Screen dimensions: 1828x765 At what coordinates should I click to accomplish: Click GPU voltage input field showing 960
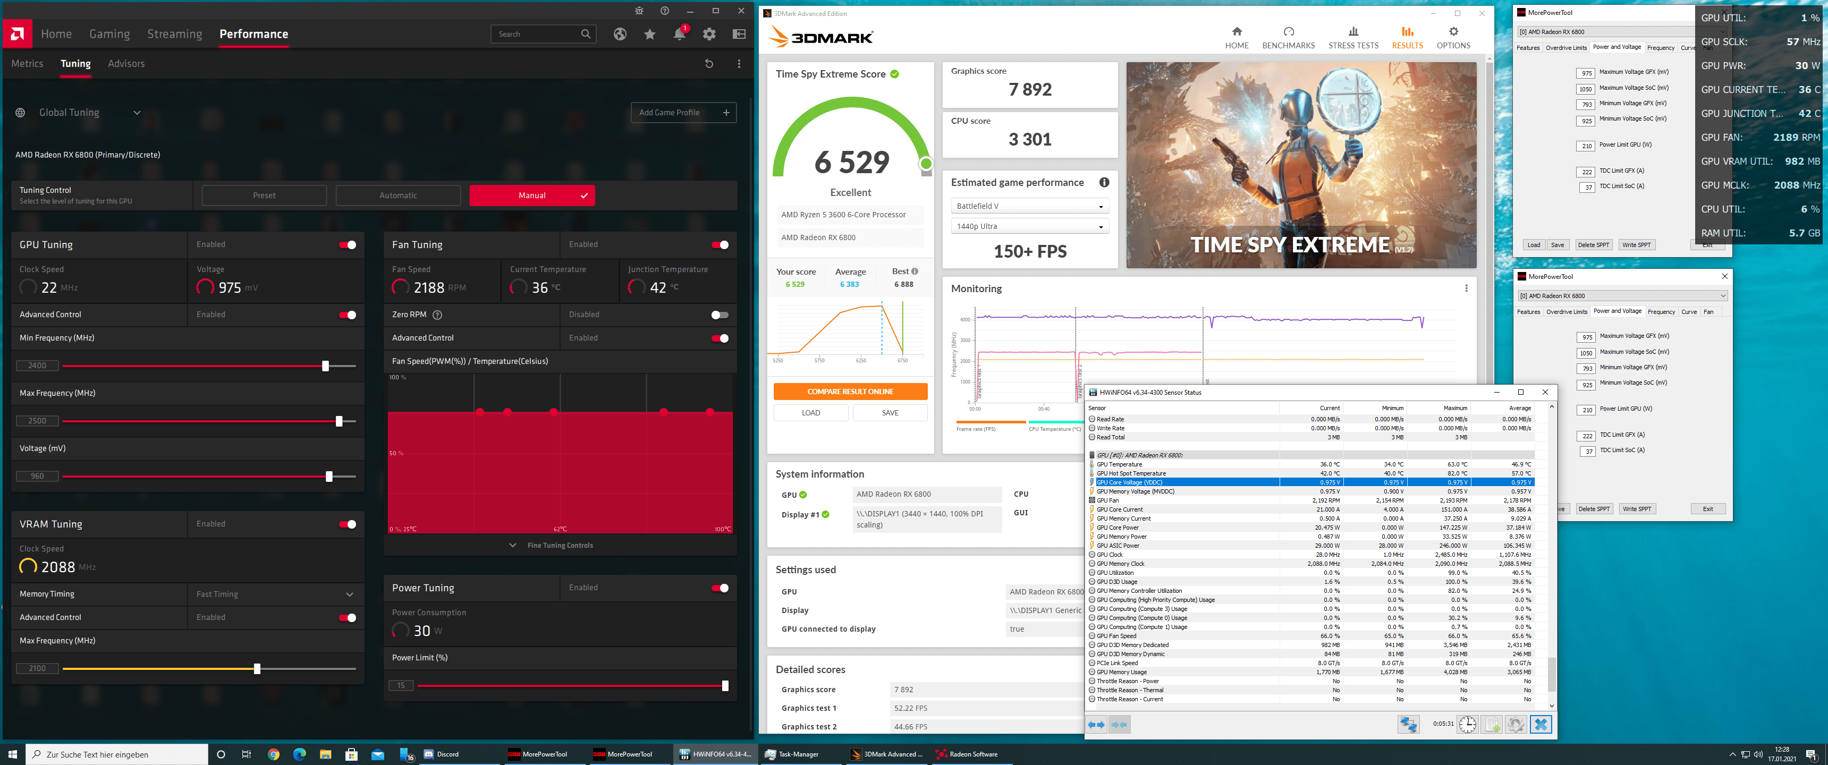(37, 477)
